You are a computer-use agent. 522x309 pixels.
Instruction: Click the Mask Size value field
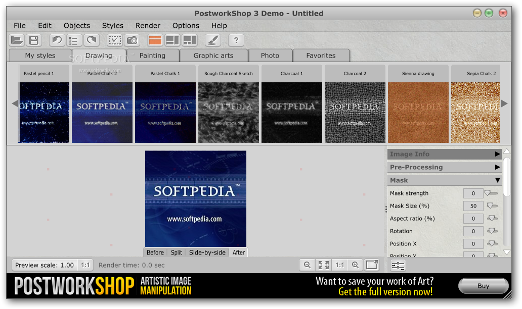[x=473, y=205]
